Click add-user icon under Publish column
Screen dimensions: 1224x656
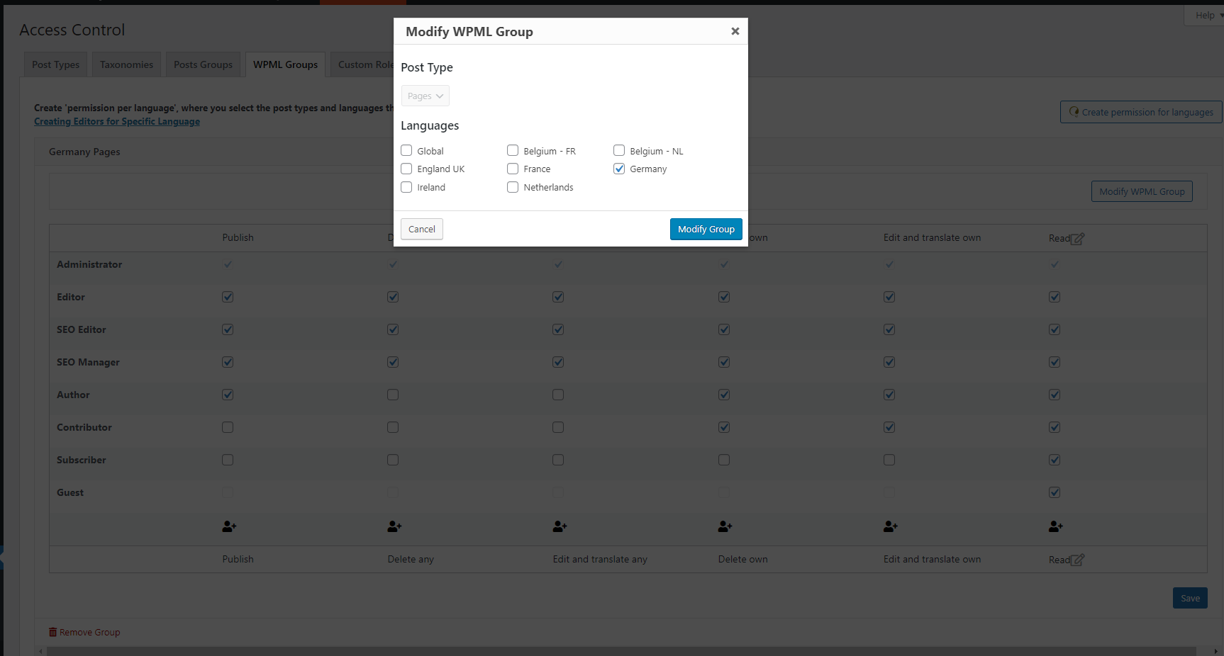pos(228,526)
